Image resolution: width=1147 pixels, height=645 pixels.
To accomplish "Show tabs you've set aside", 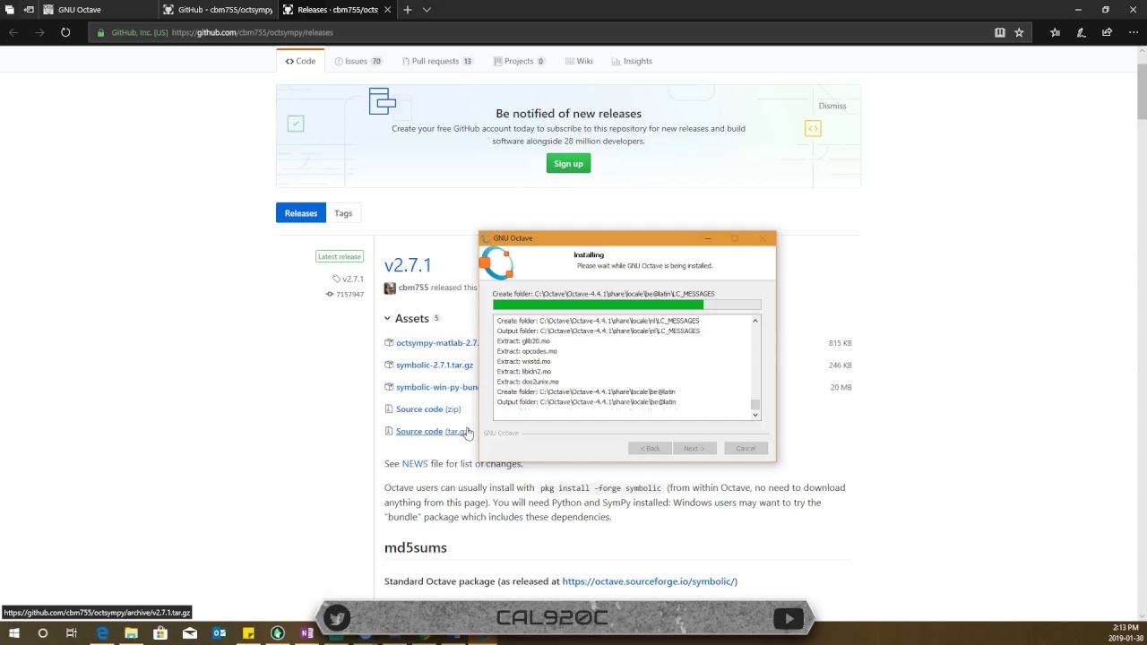I will (10, 10).
